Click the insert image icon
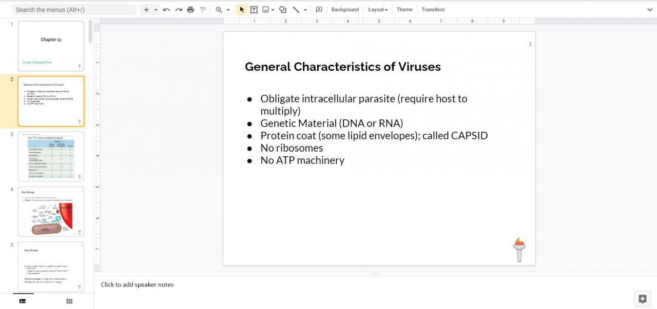The height and width of the screenshot is (309, 657). point(265,10)
